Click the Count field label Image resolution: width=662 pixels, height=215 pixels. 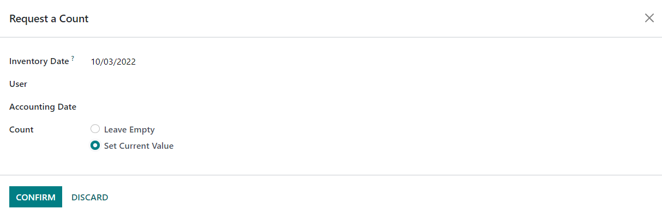pyautogui.click(x=21, y=130)
